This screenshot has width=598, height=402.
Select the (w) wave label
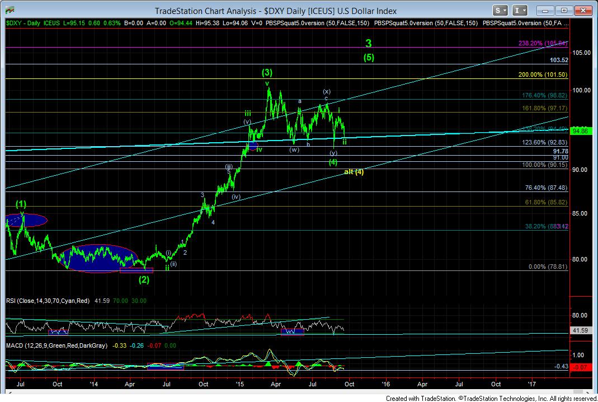(294, 149)
